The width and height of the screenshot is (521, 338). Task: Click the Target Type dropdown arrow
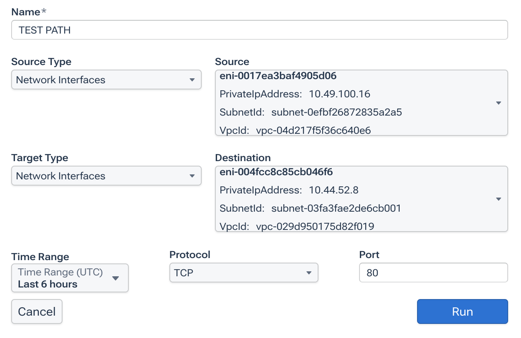[x=192, y=176]
